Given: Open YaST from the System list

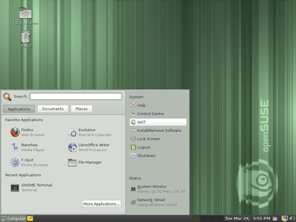Looking at the screenshot, I should (158, 122).
